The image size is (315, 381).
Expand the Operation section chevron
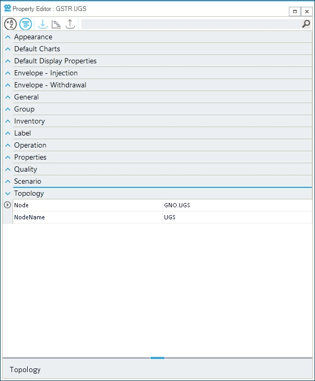(8, 145)
